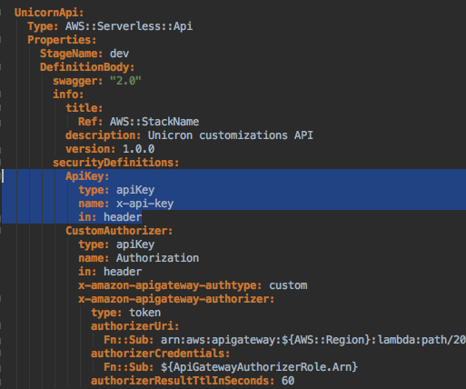Click the x-api-key name value
The width and height of the screenshot is (466, 389).
tap(145, 204)
